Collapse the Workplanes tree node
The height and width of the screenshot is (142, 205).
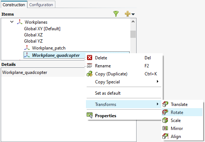coord(12,22)
